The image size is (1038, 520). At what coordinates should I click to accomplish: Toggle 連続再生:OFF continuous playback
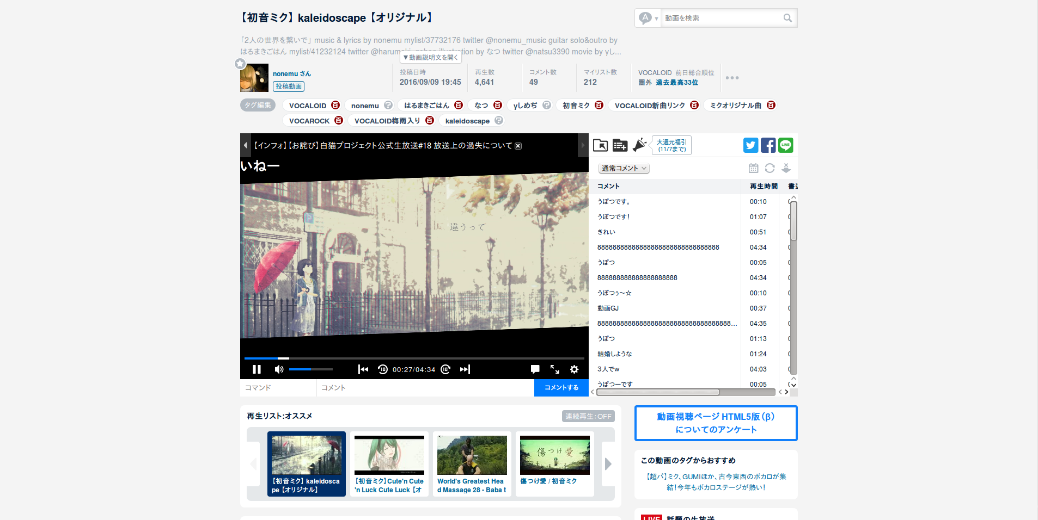588,416
